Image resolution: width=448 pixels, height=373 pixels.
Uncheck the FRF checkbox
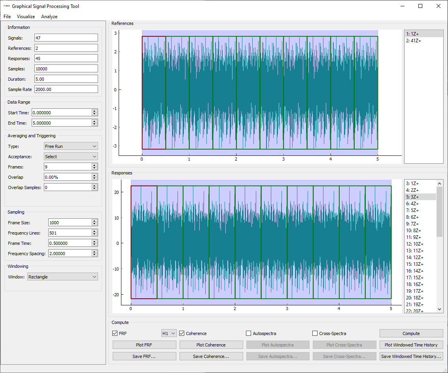click(115, 333)
